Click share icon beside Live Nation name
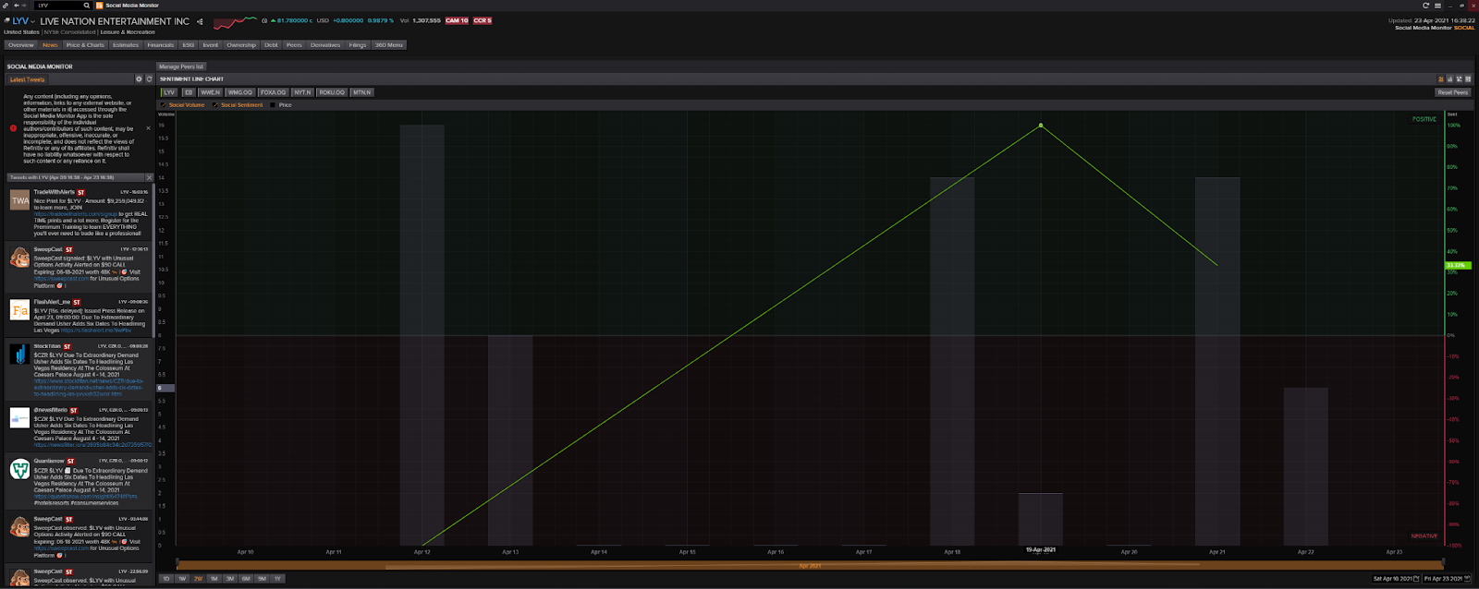Viewport: 1479px width, 589px height. [x=200, y=21]
